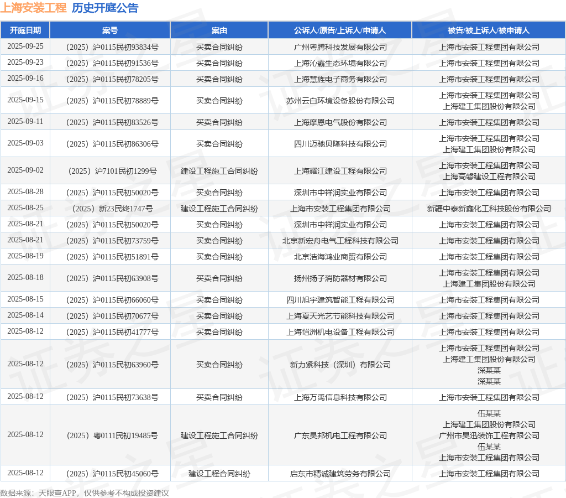Click plaintiff 上海慧旌电子商务有限公司
The height and width of the screenshot is (498, 566).
[x=340, y=79]
